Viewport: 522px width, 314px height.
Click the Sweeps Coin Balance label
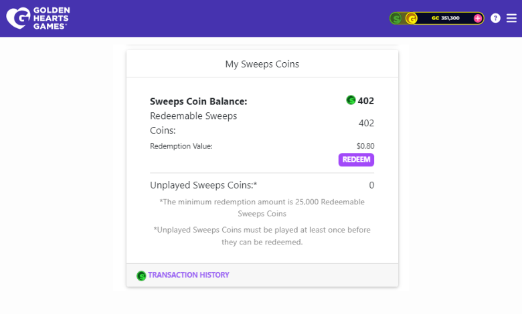[199, 102]
